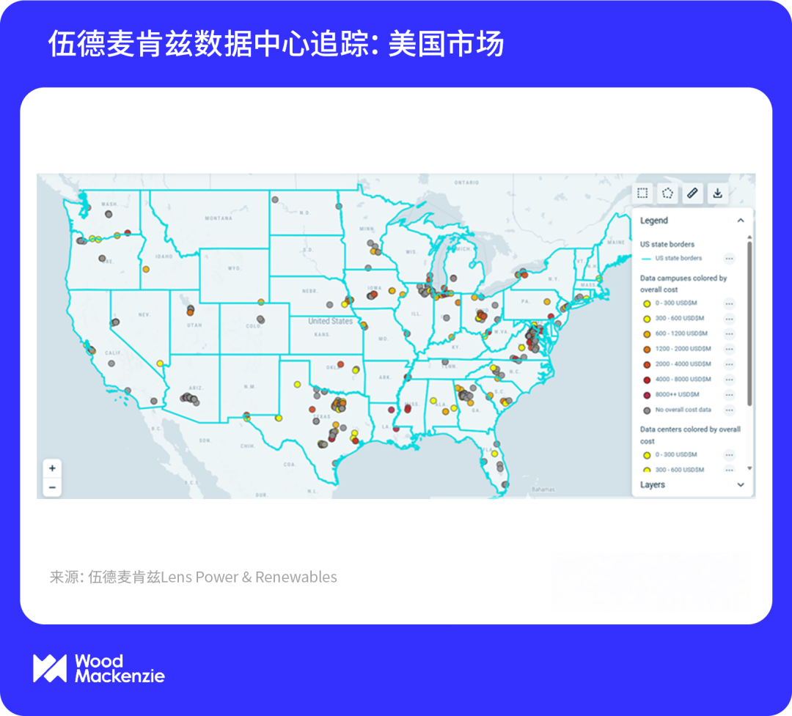Open options for No overall cost data row
792x716 pixels.
[x=729, y=410]
